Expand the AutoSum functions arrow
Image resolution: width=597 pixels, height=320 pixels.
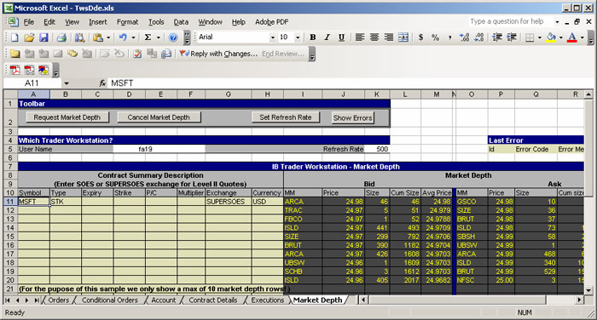point(159,37)
